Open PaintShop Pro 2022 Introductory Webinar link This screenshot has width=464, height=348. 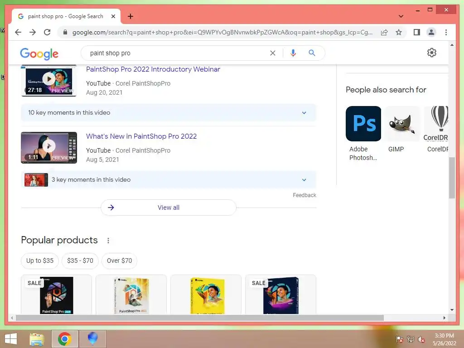pos(153,69)
